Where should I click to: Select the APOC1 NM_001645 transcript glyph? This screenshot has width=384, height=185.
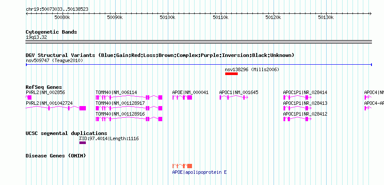(x=234, y=97)
